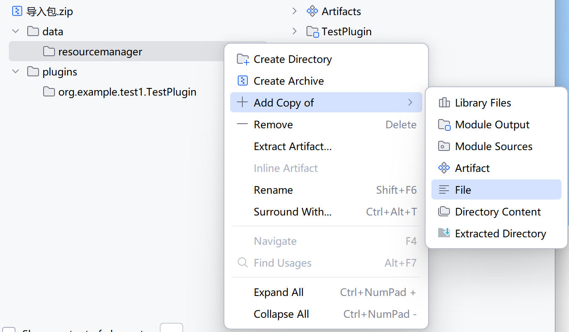Screen dimensions: 569x332
Task: Collapse the plugins folder chevron
Action: coord(16,72)
